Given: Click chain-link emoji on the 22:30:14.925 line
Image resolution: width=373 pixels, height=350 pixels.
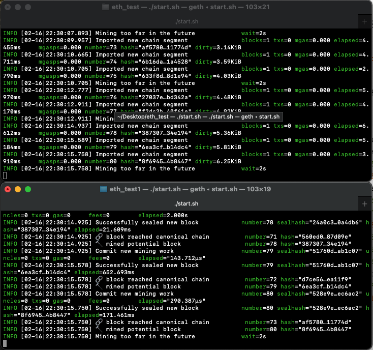Looking at the screenshot, I should (x=99, y=237).
